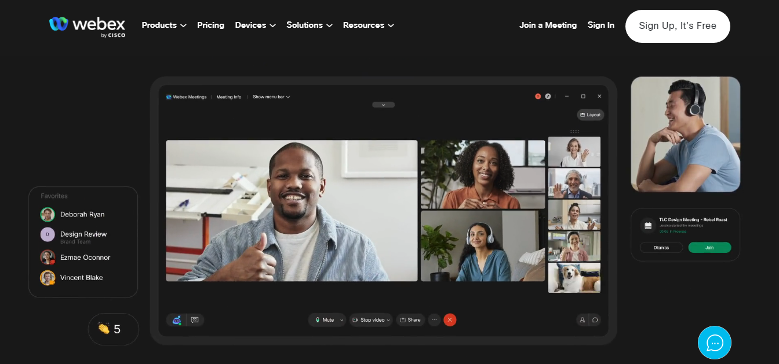The image size is (779, 364).
Task: Select the main thumbs-up participant video
Action: [x=292, y=211]
